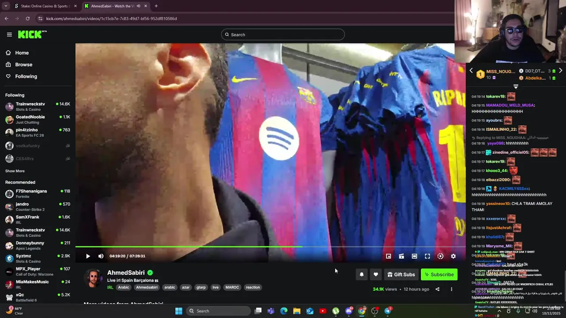Screen dimensions: 566x318
Task: Open Trainwreckstv in the Following list
Action: pos(38,106)
